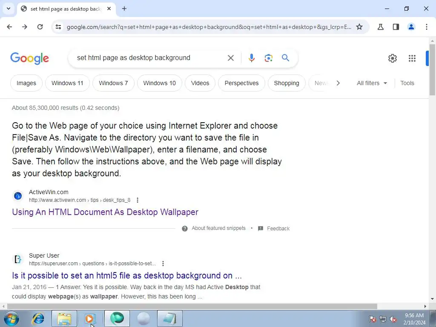Open the Chrome three-dot menu

[x=427, y=27]
